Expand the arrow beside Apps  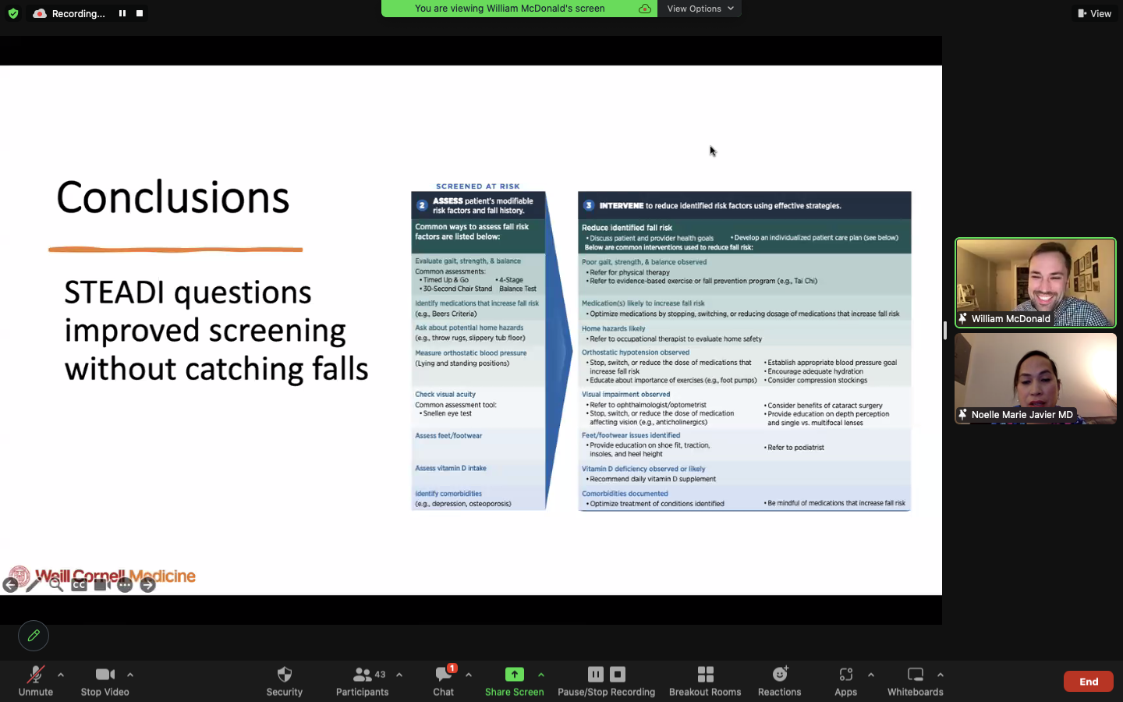pyautogui.click(x=871, y=675)
